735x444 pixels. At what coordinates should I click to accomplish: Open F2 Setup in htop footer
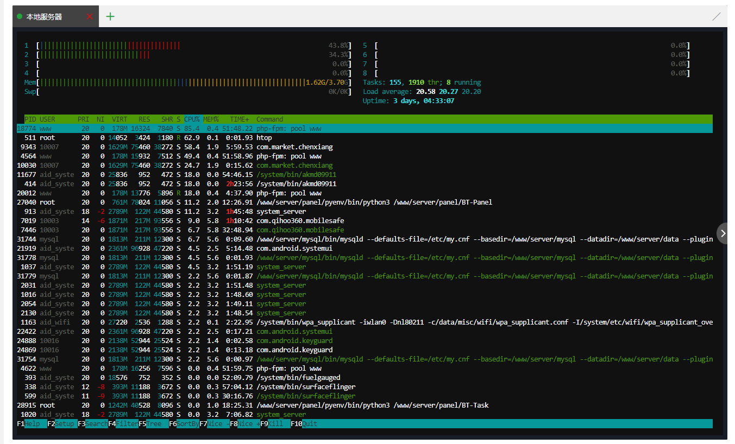pyautogui.click(x=62, y=423)
